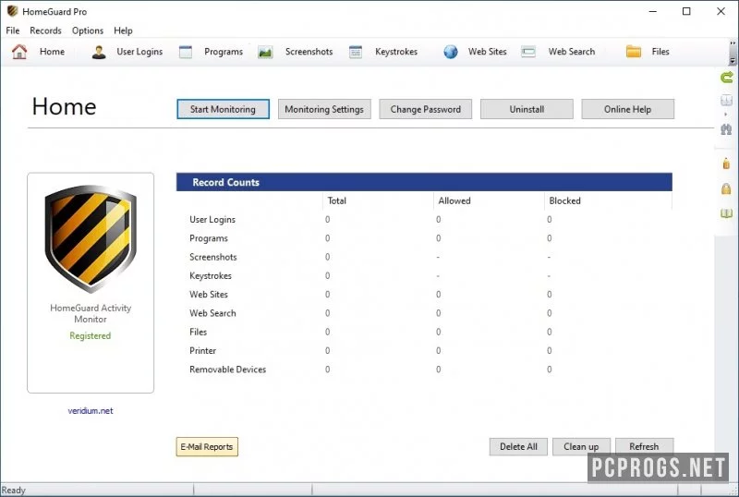
Task: Select the Screenshots row label in table
Action: (x=213, y=257)
